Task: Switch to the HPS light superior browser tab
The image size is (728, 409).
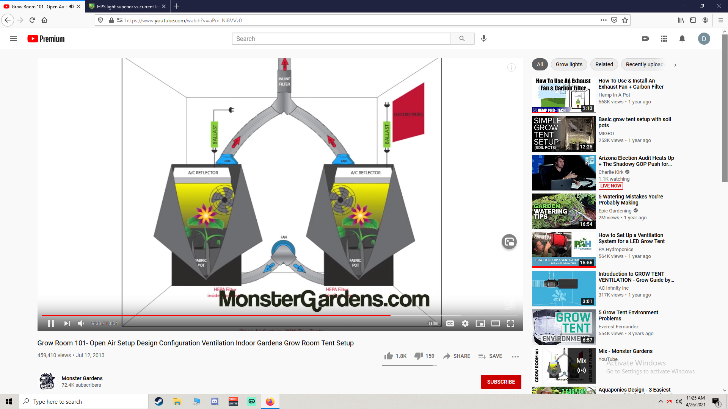Action: pyautogui.click(x=127, y=6)
